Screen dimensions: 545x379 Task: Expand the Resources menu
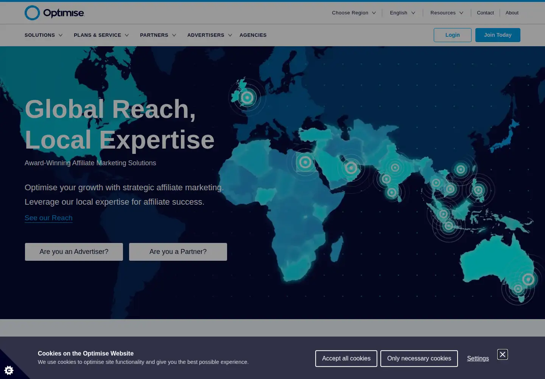[x=447, y=13]
